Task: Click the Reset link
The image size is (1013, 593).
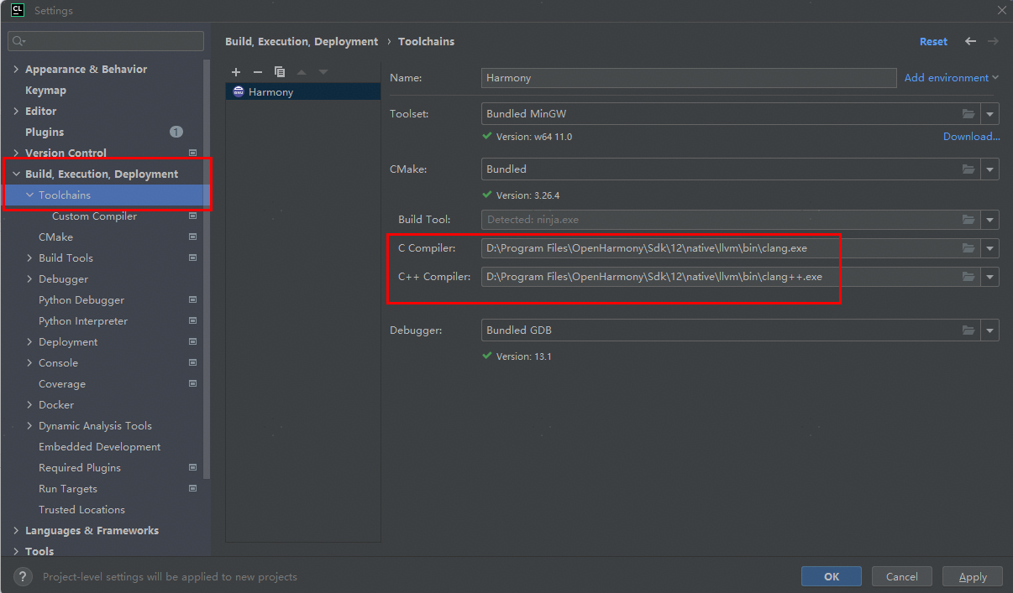Action: [933, 42]
